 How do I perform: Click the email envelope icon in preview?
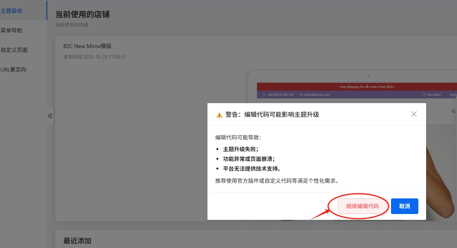pyautogui.click(x=301, y=95)
